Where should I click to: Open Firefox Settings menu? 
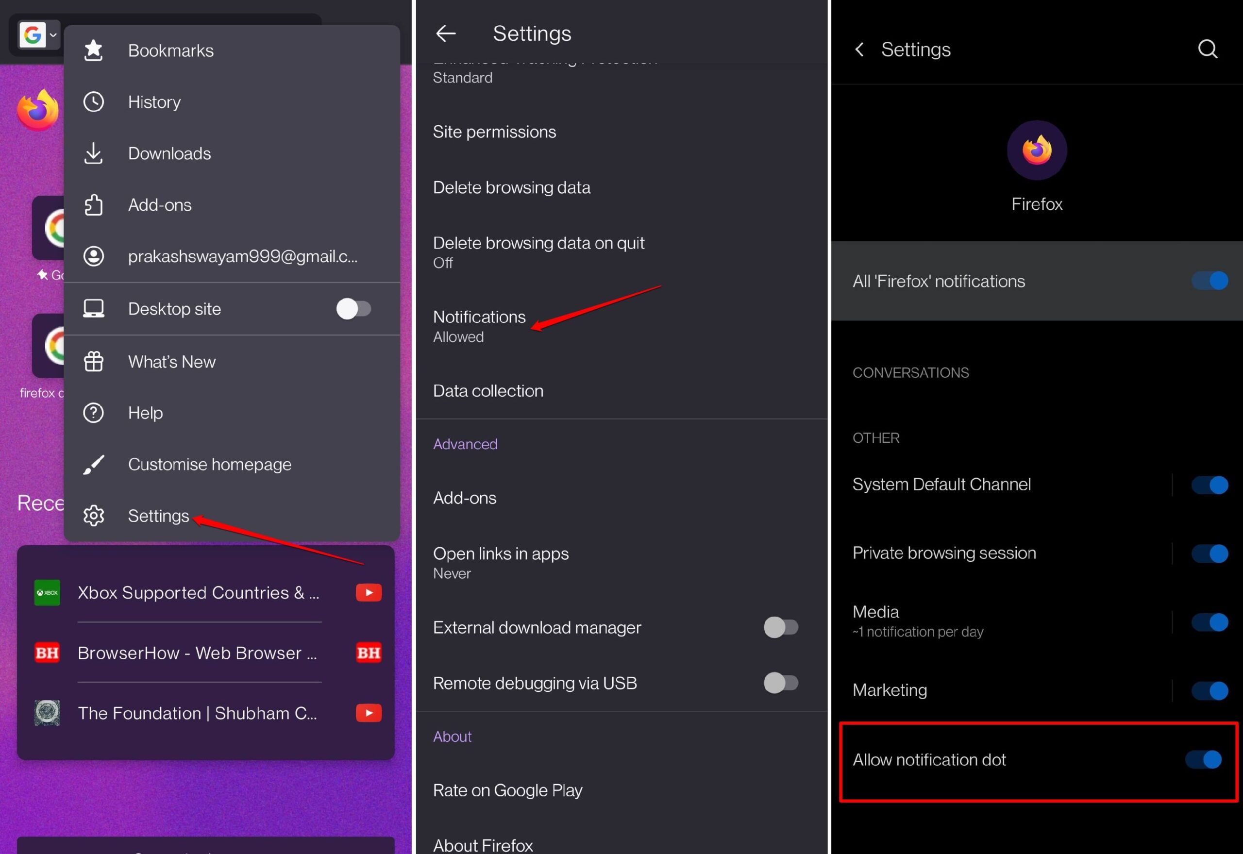pyautogui.click(x=159, y=516)
